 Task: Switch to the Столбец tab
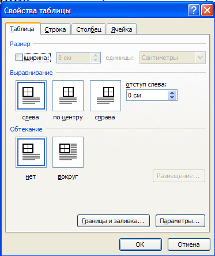coord(89,29)
